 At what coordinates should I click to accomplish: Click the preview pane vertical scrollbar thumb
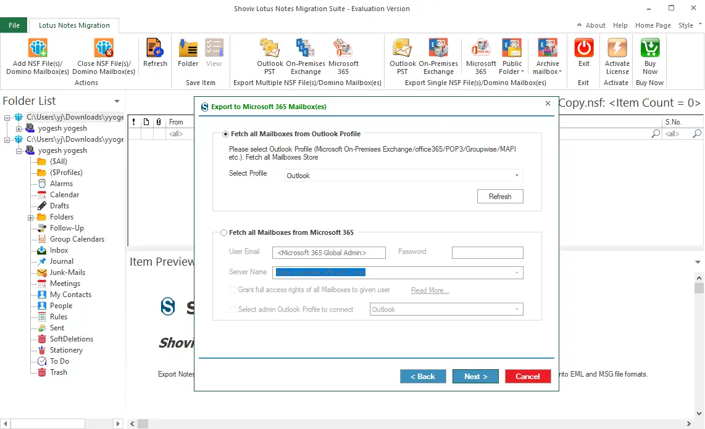click(x=699, y=288)
